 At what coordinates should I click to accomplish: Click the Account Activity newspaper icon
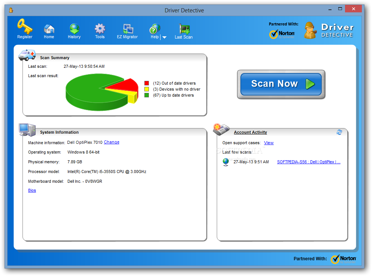(221, 129)
